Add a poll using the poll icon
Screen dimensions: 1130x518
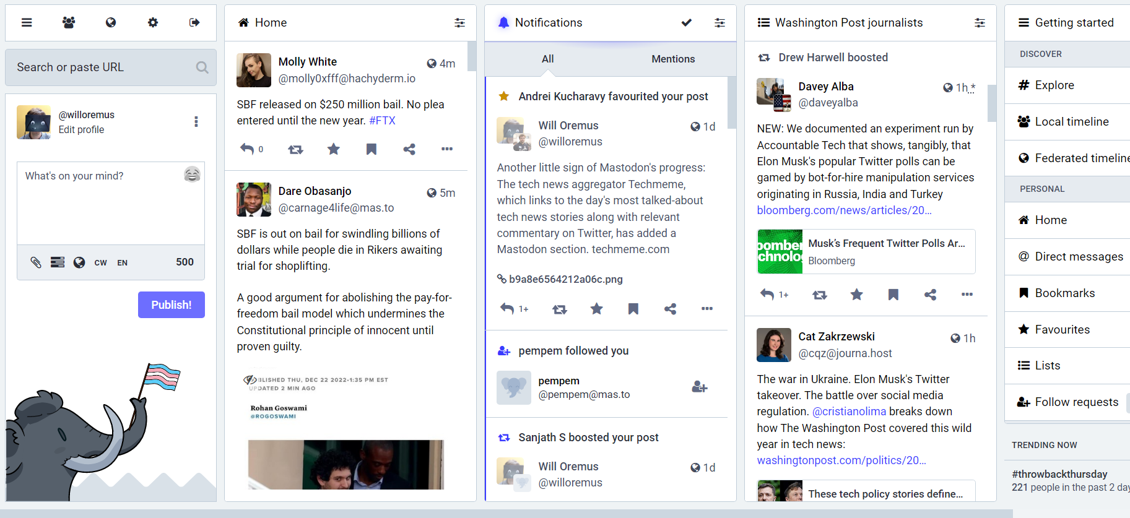[x=58, y=262]
